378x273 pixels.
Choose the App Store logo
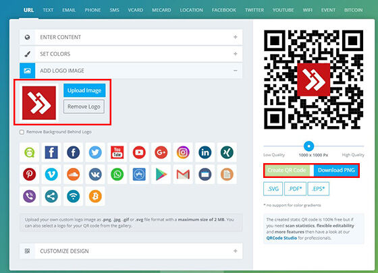tap(139, 175)
